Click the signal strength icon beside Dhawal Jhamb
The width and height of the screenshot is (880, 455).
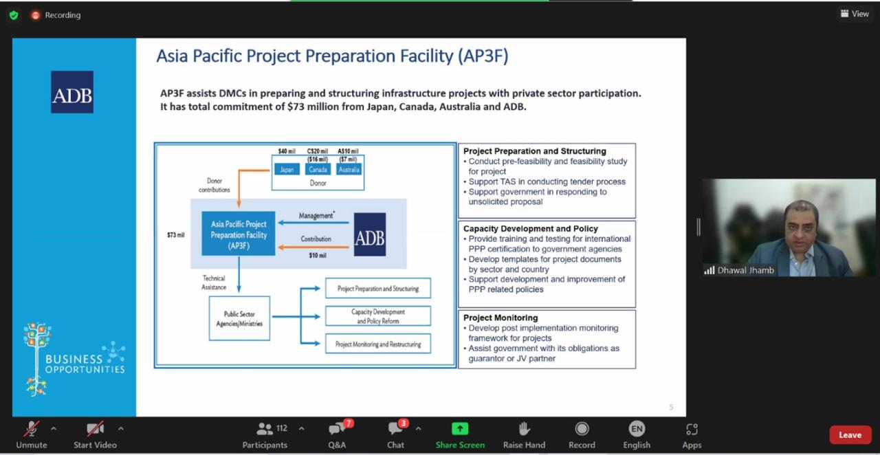[x=709, y=271]
